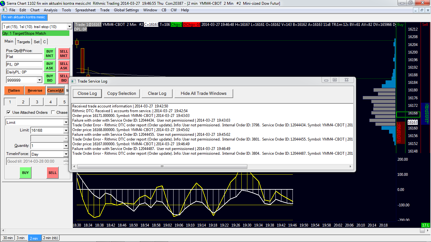The height and width of the screenshot is (242, 431).
Task: Open the Limit order type dropdown
Action: [x=66, y=123]
